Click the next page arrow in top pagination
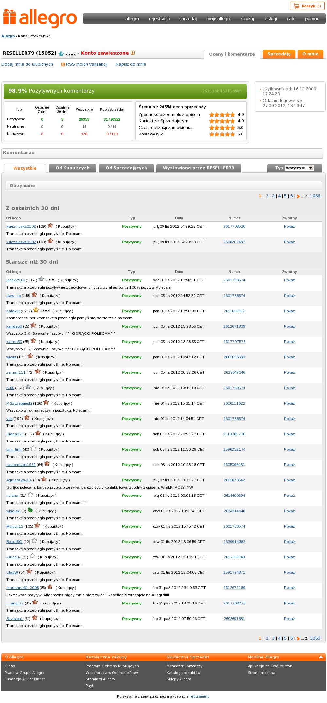Screen dimensions: 327x703 (x=298, y=196)
